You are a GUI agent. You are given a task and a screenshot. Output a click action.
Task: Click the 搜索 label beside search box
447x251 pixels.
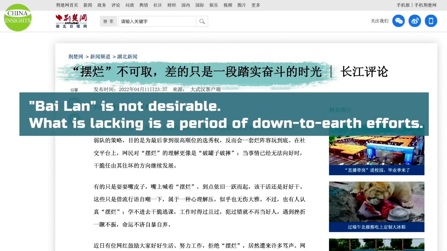pos(108,21)
